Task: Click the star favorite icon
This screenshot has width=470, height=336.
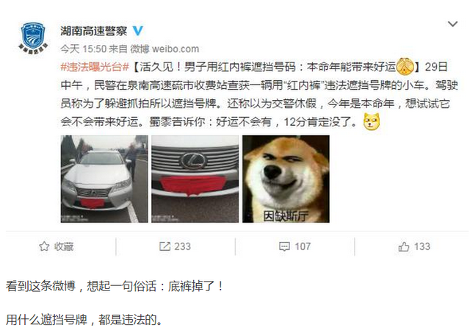Action: coord(44,246)
